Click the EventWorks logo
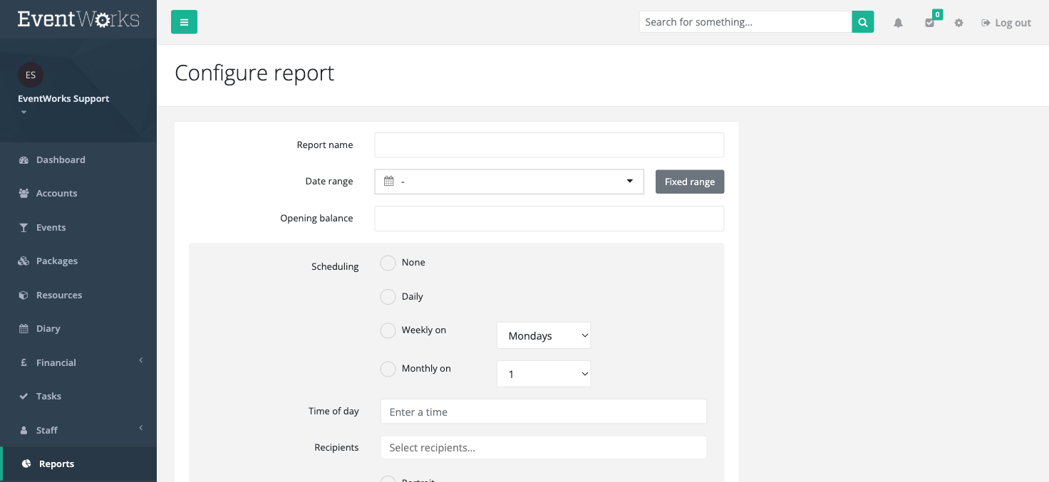The height and width of the screenshot is (482, 1049). click(x=78, y=19)
